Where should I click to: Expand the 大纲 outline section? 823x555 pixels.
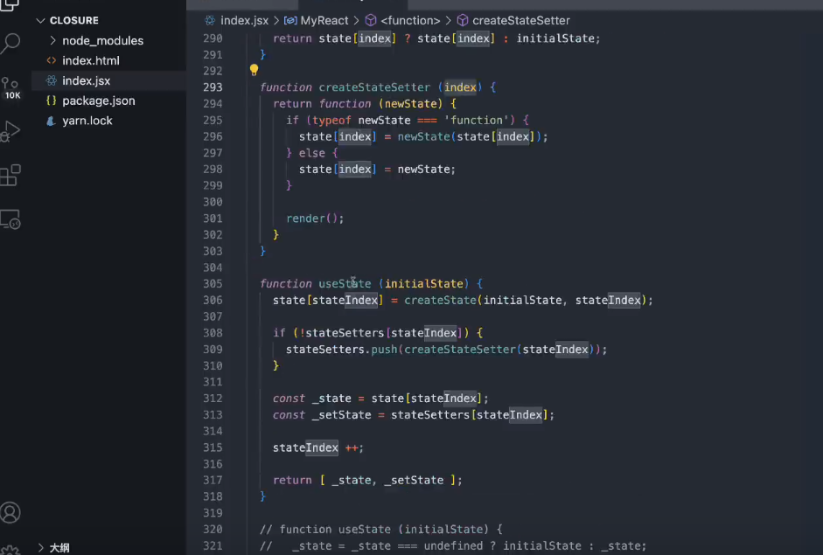pos(41,548)
